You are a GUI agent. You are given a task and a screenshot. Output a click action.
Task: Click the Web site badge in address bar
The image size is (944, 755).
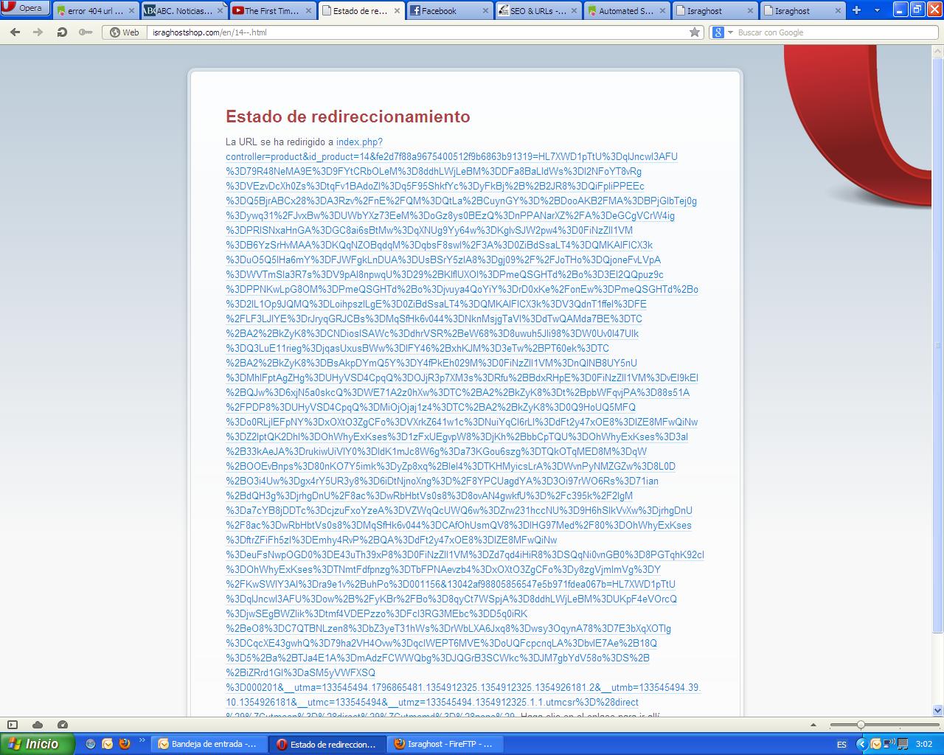pyautogui.click(x=124, y=32)
